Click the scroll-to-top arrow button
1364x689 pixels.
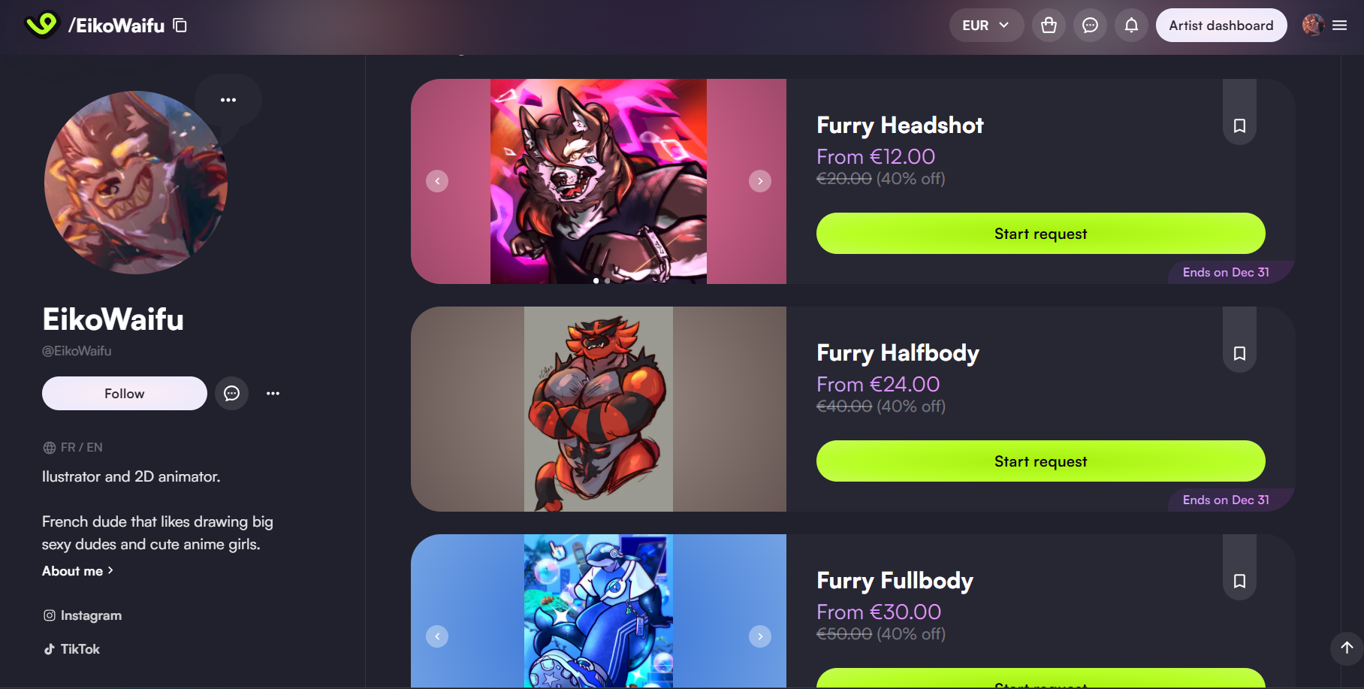click(1347, 648)
